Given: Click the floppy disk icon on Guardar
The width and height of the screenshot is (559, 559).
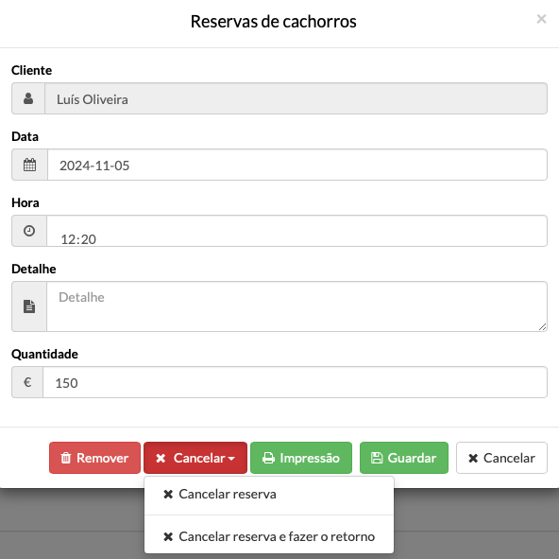Looking at the screenshot, I should coord(377,458).
